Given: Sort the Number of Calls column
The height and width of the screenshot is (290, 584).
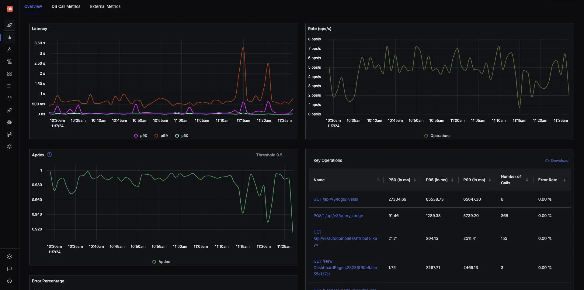Looking at the screenshot, I should 527,180.
